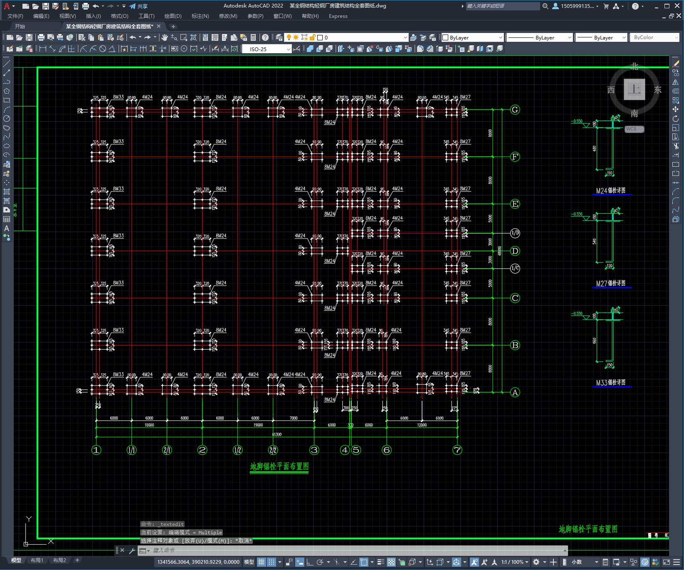
Task: Click the Help question mark in toolbar
Action: pyautogui.click(x=265, y=37)
